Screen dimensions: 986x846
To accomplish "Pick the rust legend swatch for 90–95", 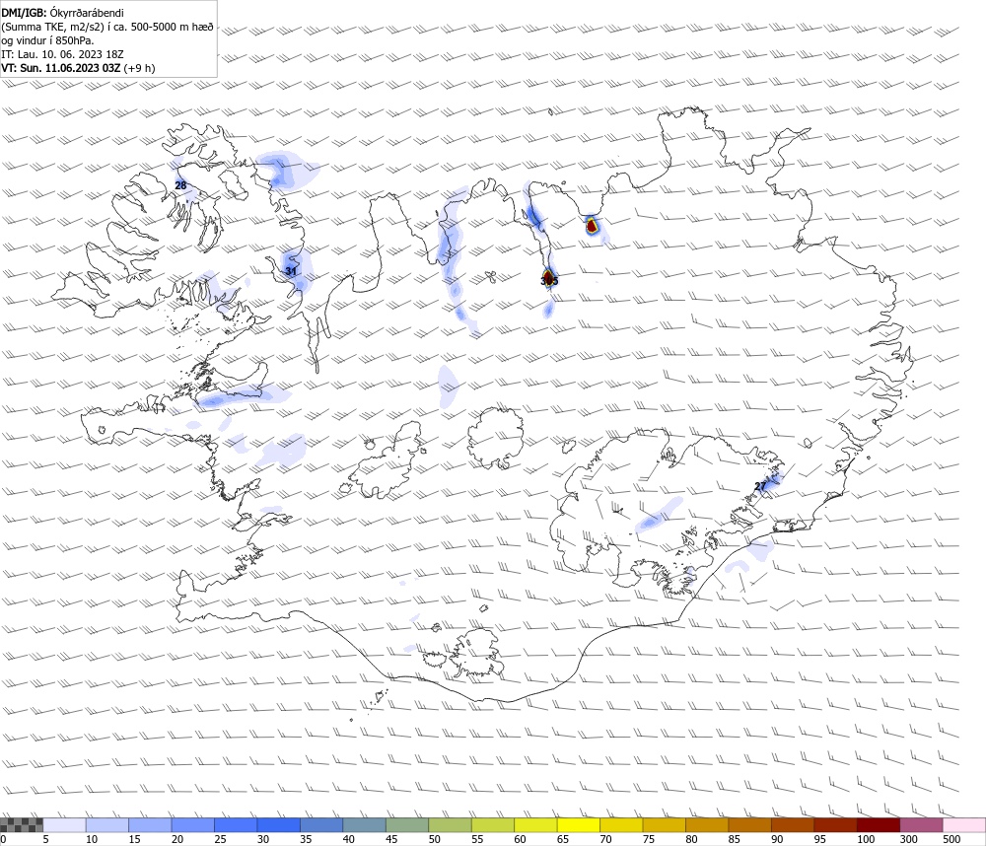I will pos(793,825).
